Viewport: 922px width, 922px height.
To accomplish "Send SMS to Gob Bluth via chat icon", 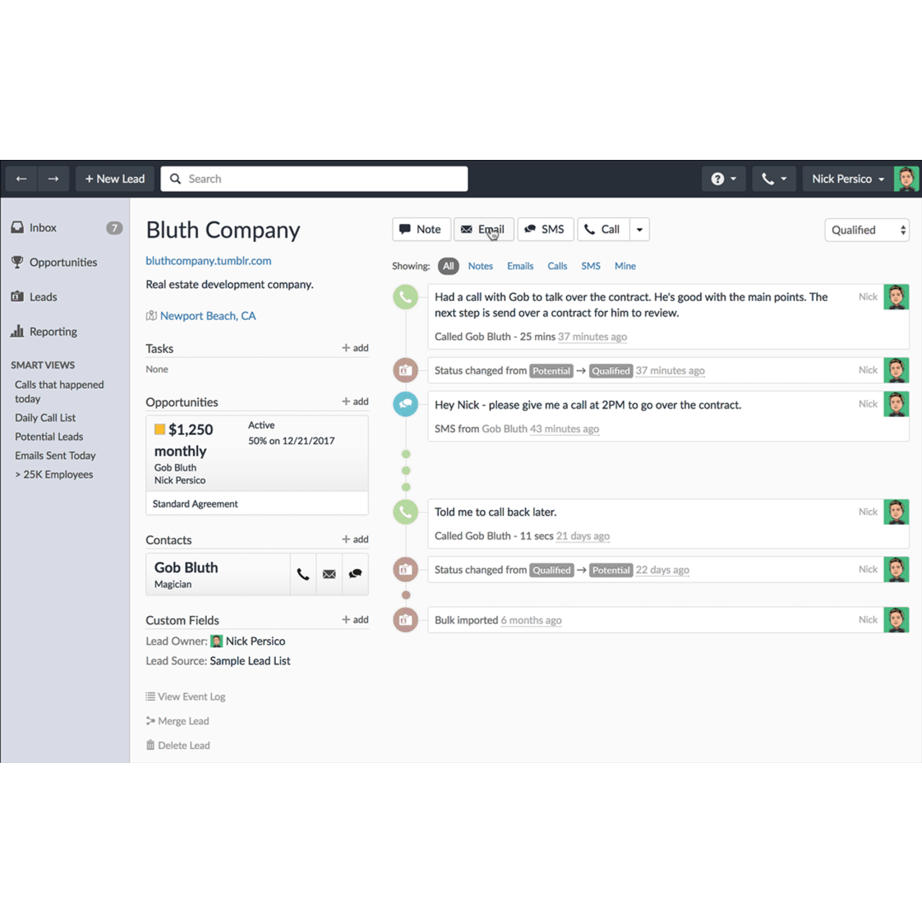I will click(x=355, y=574).
